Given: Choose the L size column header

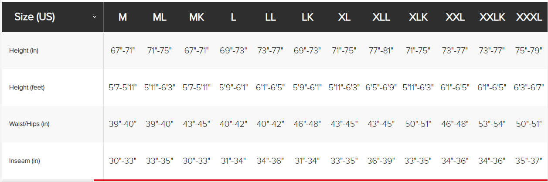Looking at the screenshot, I should point(233,18).
